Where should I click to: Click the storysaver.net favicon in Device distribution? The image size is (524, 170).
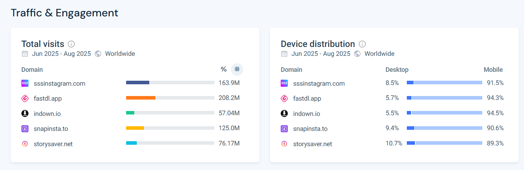284,144
